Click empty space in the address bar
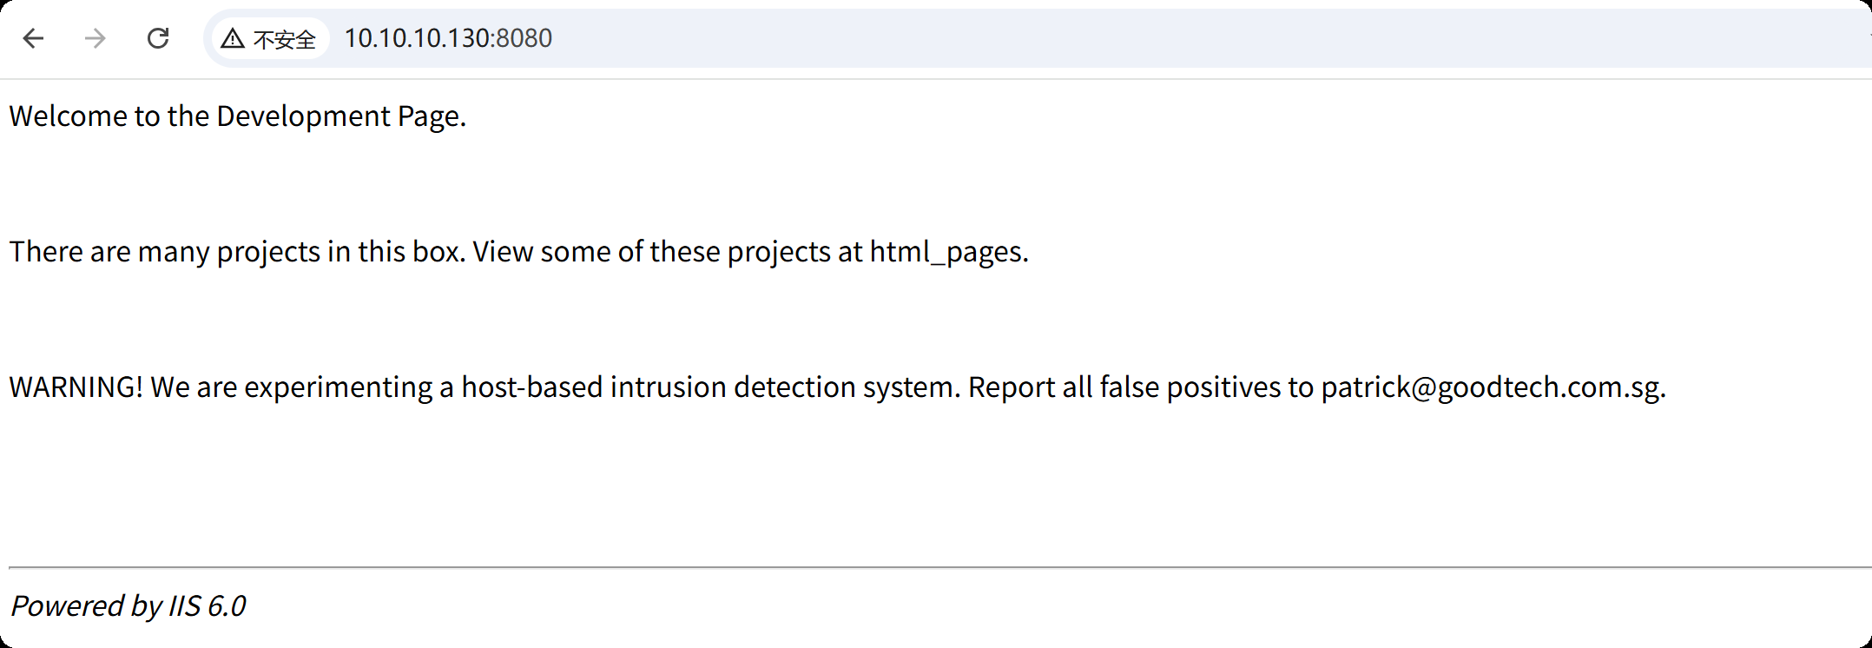Screen dimensions: 1872x648 1129,38
